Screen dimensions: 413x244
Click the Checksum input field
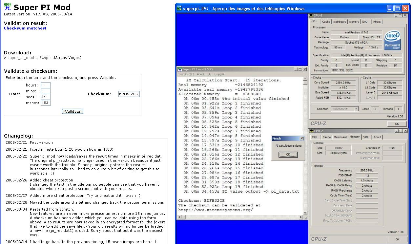coord(129,94)
